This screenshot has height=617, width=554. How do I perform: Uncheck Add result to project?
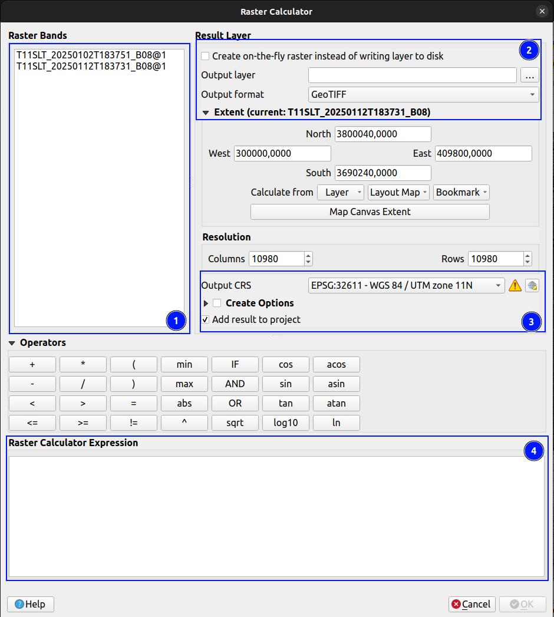point(205,319)
